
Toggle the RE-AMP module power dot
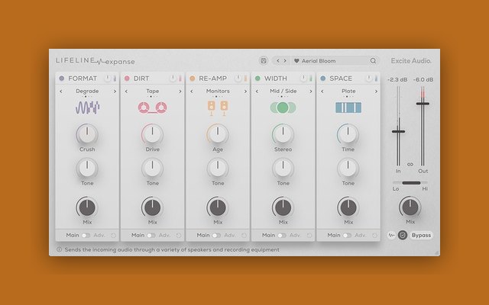pos(193,79)
